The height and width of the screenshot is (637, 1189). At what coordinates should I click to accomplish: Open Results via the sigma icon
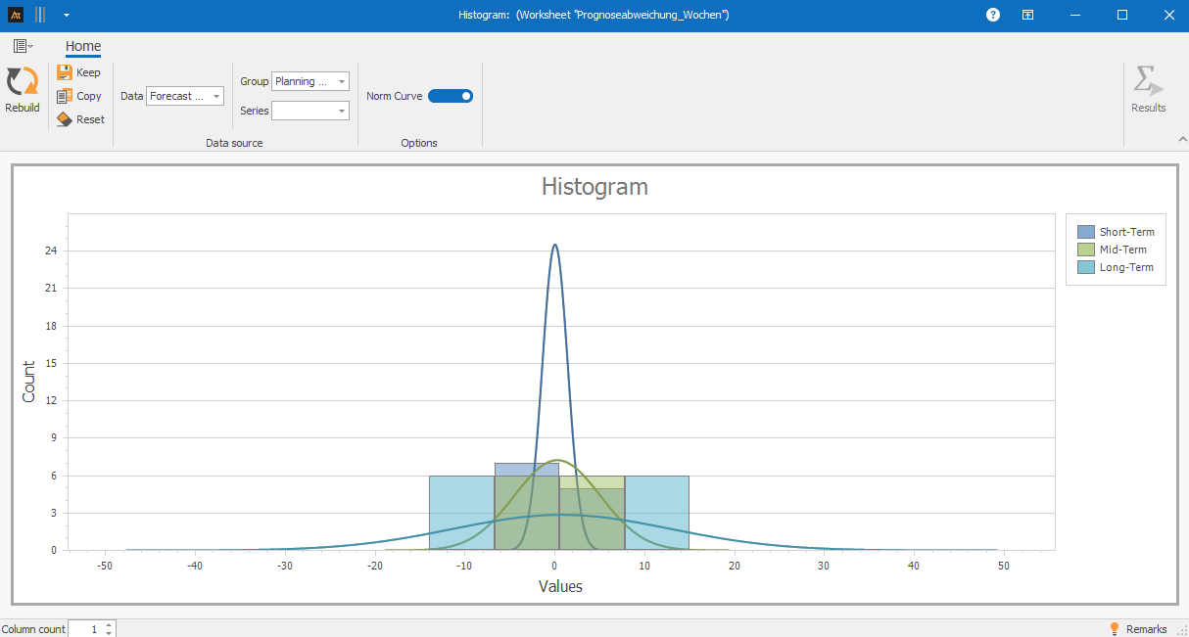1148,82
